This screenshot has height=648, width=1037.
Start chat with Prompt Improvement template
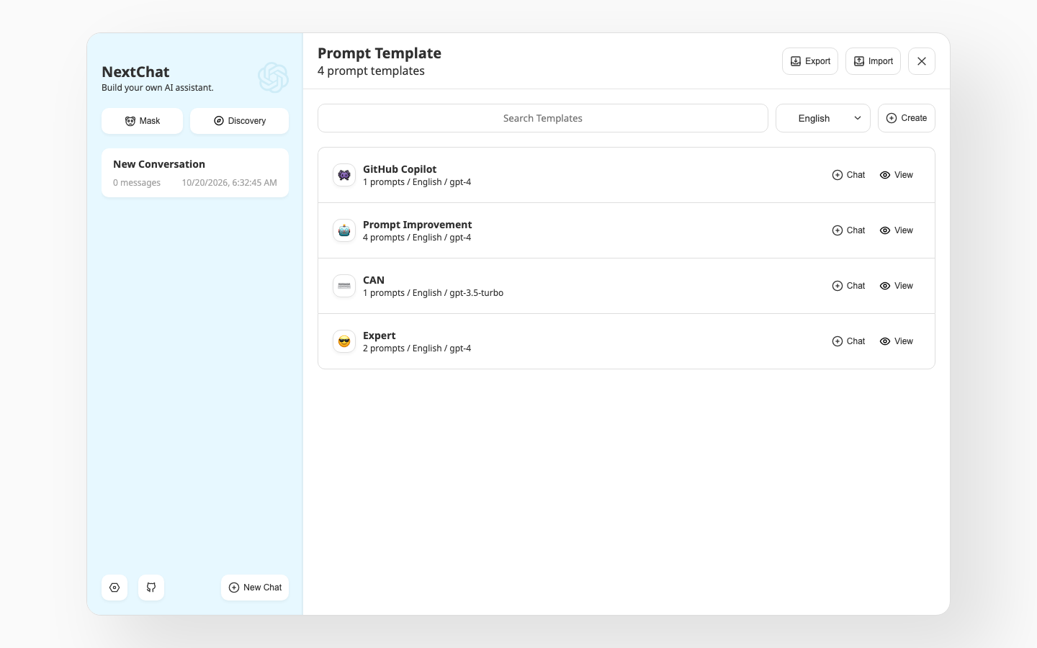[x=848, y=230]
